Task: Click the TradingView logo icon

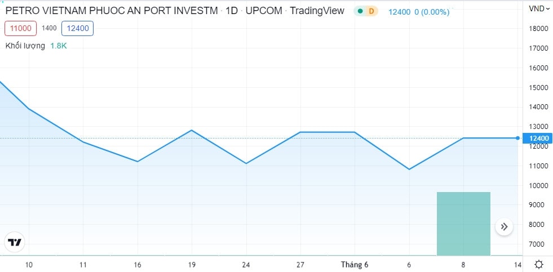Action: 15,242
